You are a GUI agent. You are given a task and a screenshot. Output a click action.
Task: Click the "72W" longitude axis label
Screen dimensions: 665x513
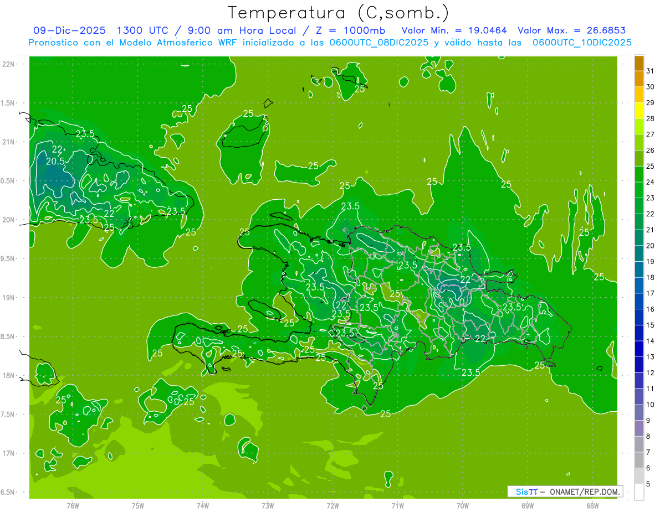(332, 506)
